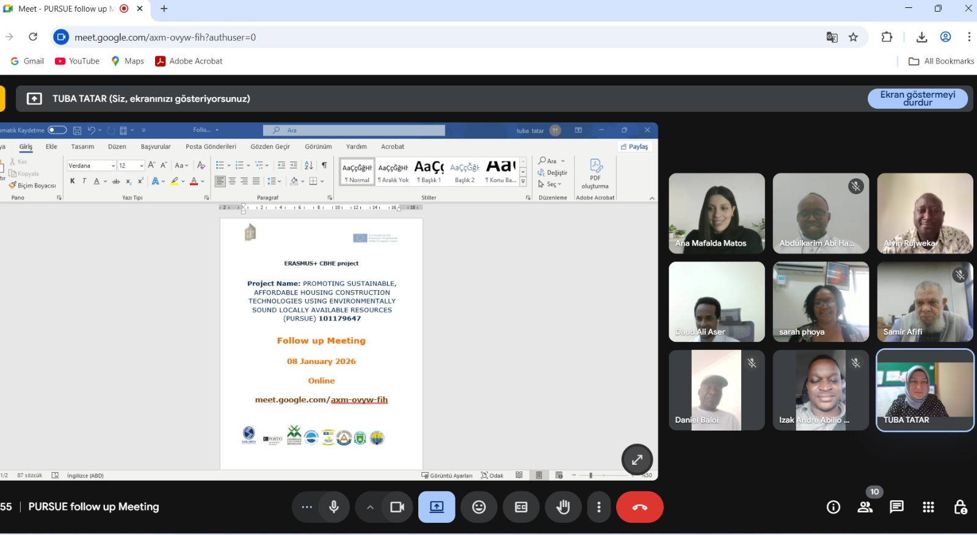Open meeting details info icon
The height and width of the screenshot is (535, 977).
[833, 507]
